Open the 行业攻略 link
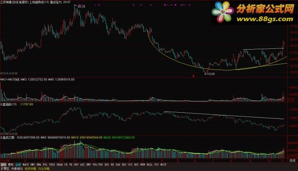298x171 pixels. point(44,169)
